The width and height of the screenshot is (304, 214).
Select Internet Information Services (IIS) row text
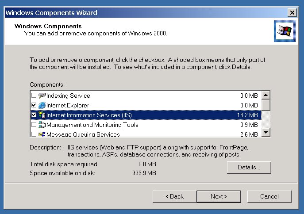click(89, 115)
